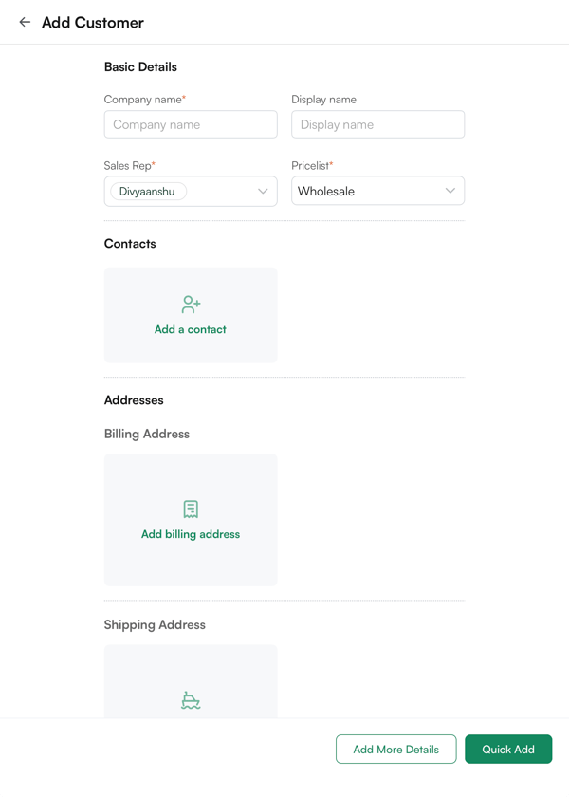Image resolution: width=569 pixels, height=797 pixels.
Task: Click the Add More Details button
Action: pyautogui.click(x=395, y=749)
